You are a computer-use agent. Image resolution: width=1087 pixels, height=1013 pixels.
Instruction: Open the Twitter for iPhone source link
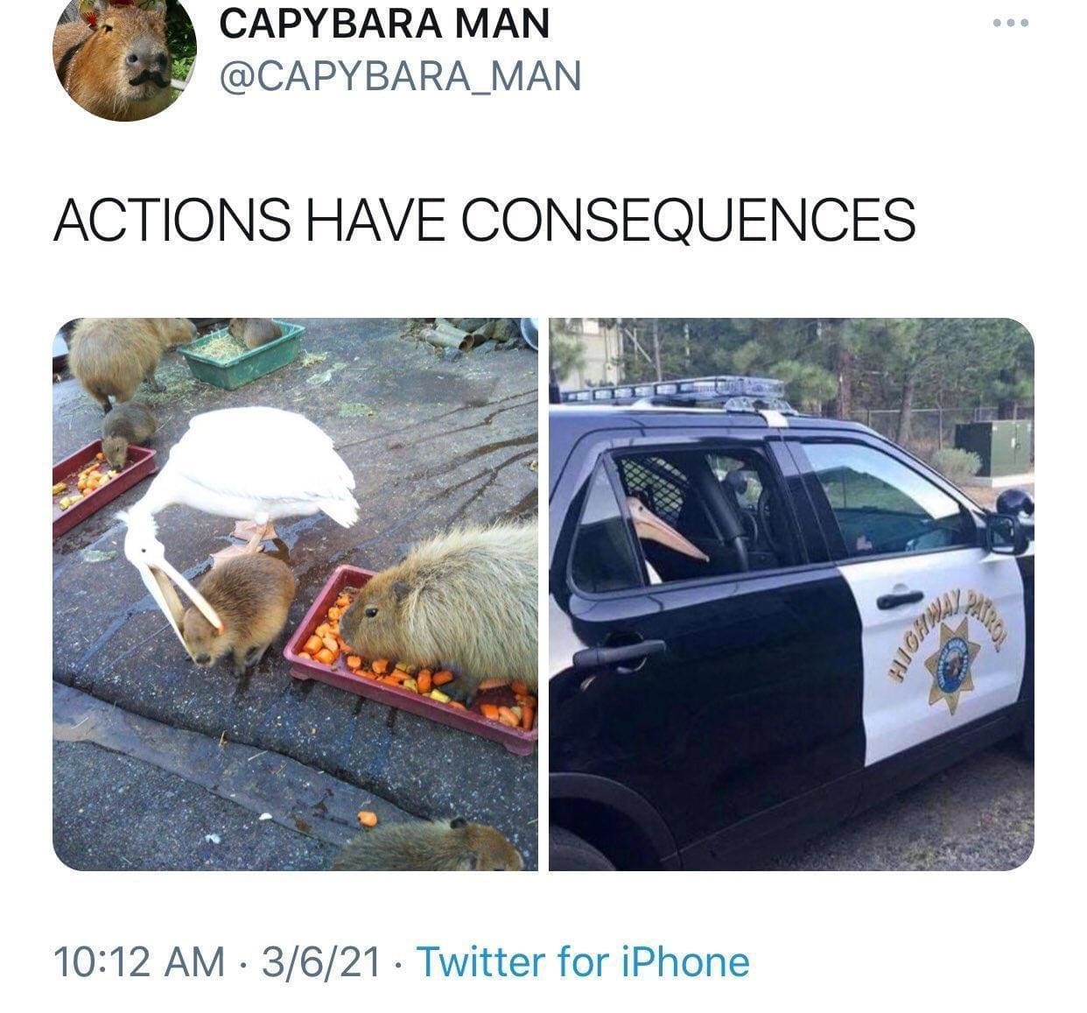tap(583, 961)
